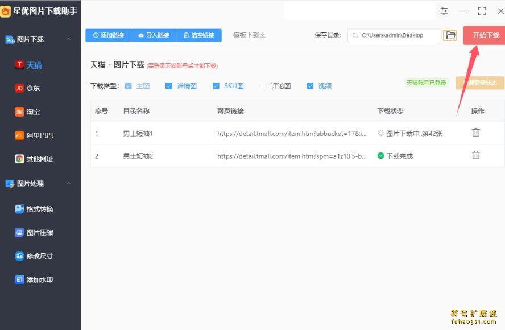Click the tmall link with spm=a1z10.5
Viewport: 505px width, 330px height.
coord(292,156)
